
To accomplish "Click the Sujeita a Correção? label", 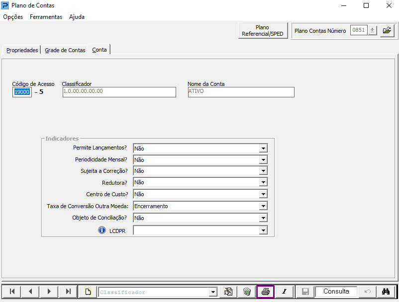I will coord(104,171).
